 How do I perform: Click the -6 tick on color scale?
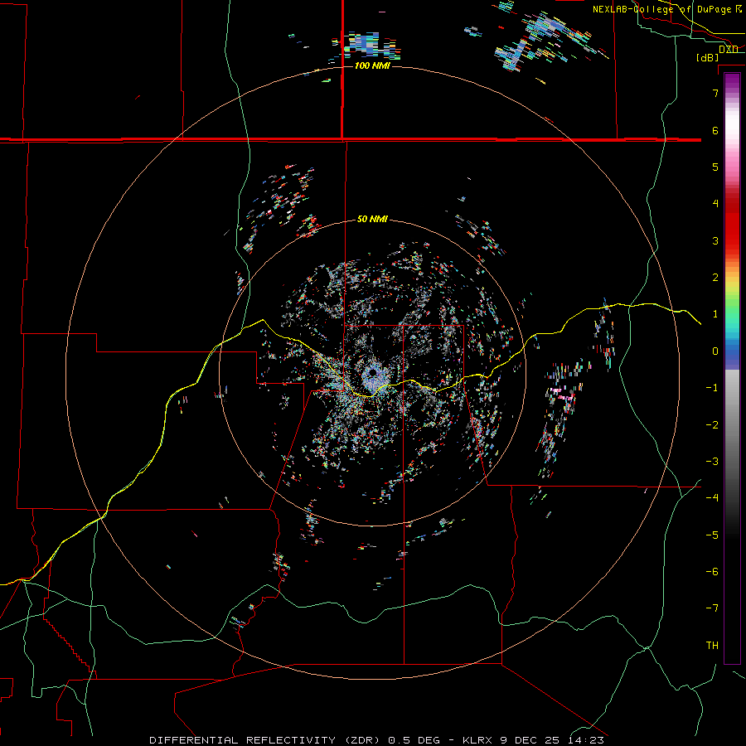(712, 572)
